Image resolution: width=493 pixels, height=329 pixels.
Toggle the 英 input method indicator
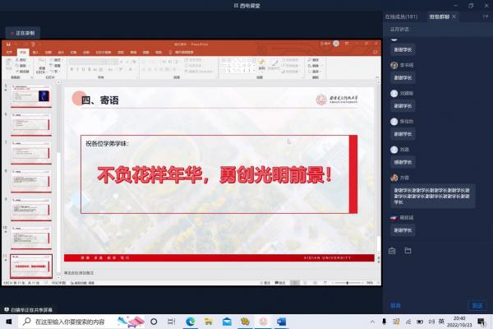pyautogui.click(x=441, y=321)
